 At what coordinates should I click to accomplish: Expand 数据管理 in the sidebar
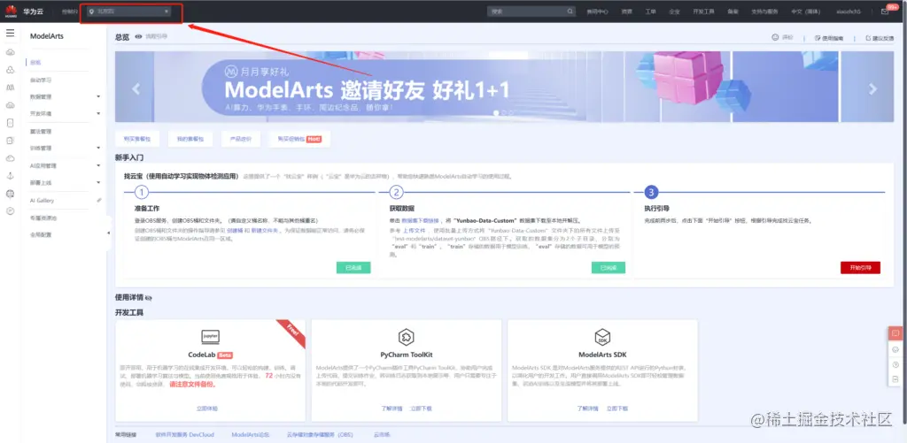click(98, 96)
